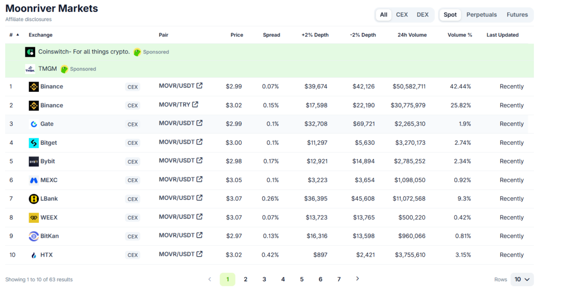Go to next page using right chevron
The image size is (562, 295).
[357, 279]
